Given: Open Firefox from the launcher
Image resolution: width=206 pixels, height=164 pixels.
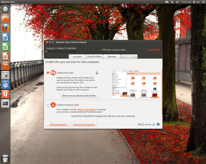Looking at the screenshot, I should (5, 28).
